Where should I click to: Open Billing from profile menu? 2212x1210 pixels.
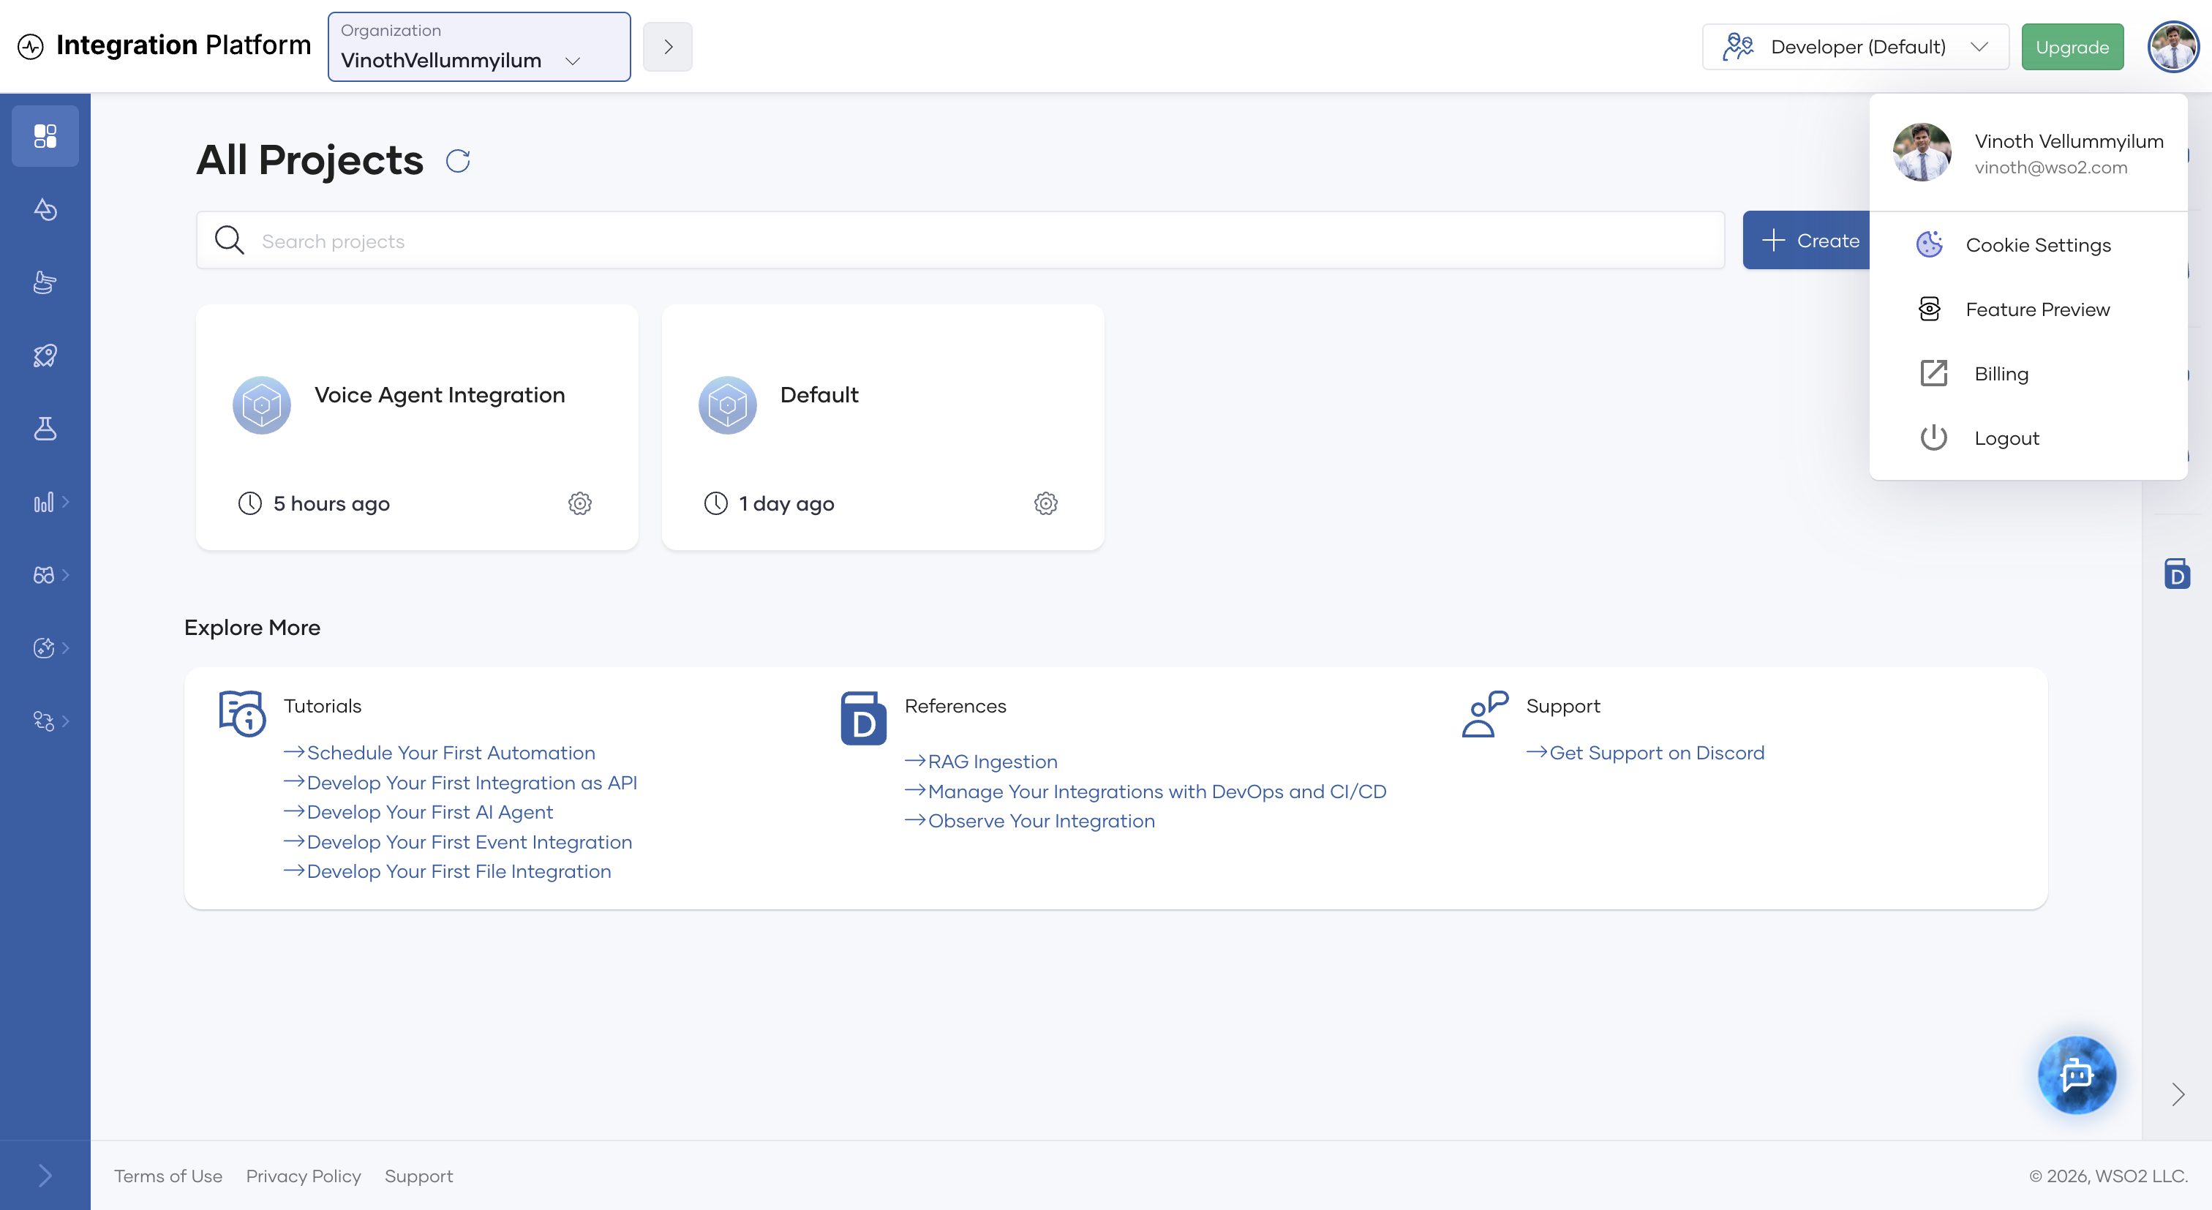click(x=2028, y=374)
